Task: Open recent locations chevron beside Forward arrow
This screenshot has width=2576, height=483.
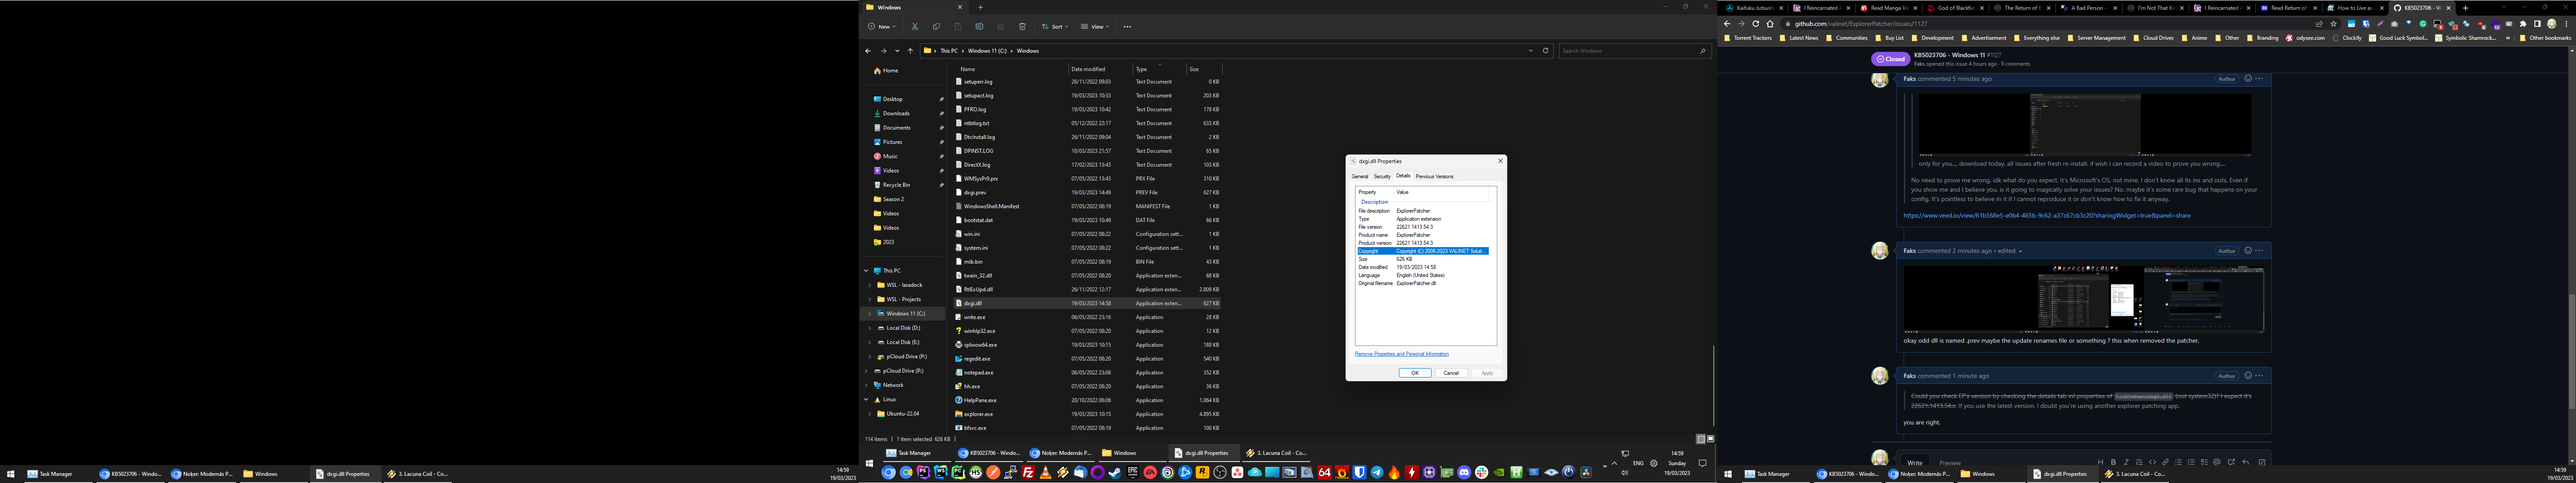Action: pyautogui.click(x=897, y=50)
